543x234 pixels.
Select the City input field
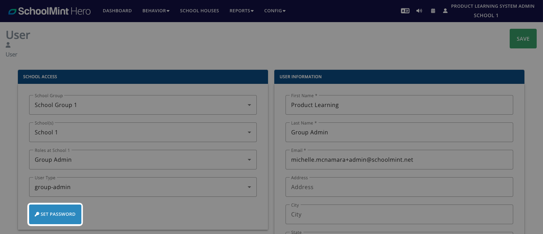point(399,214)
